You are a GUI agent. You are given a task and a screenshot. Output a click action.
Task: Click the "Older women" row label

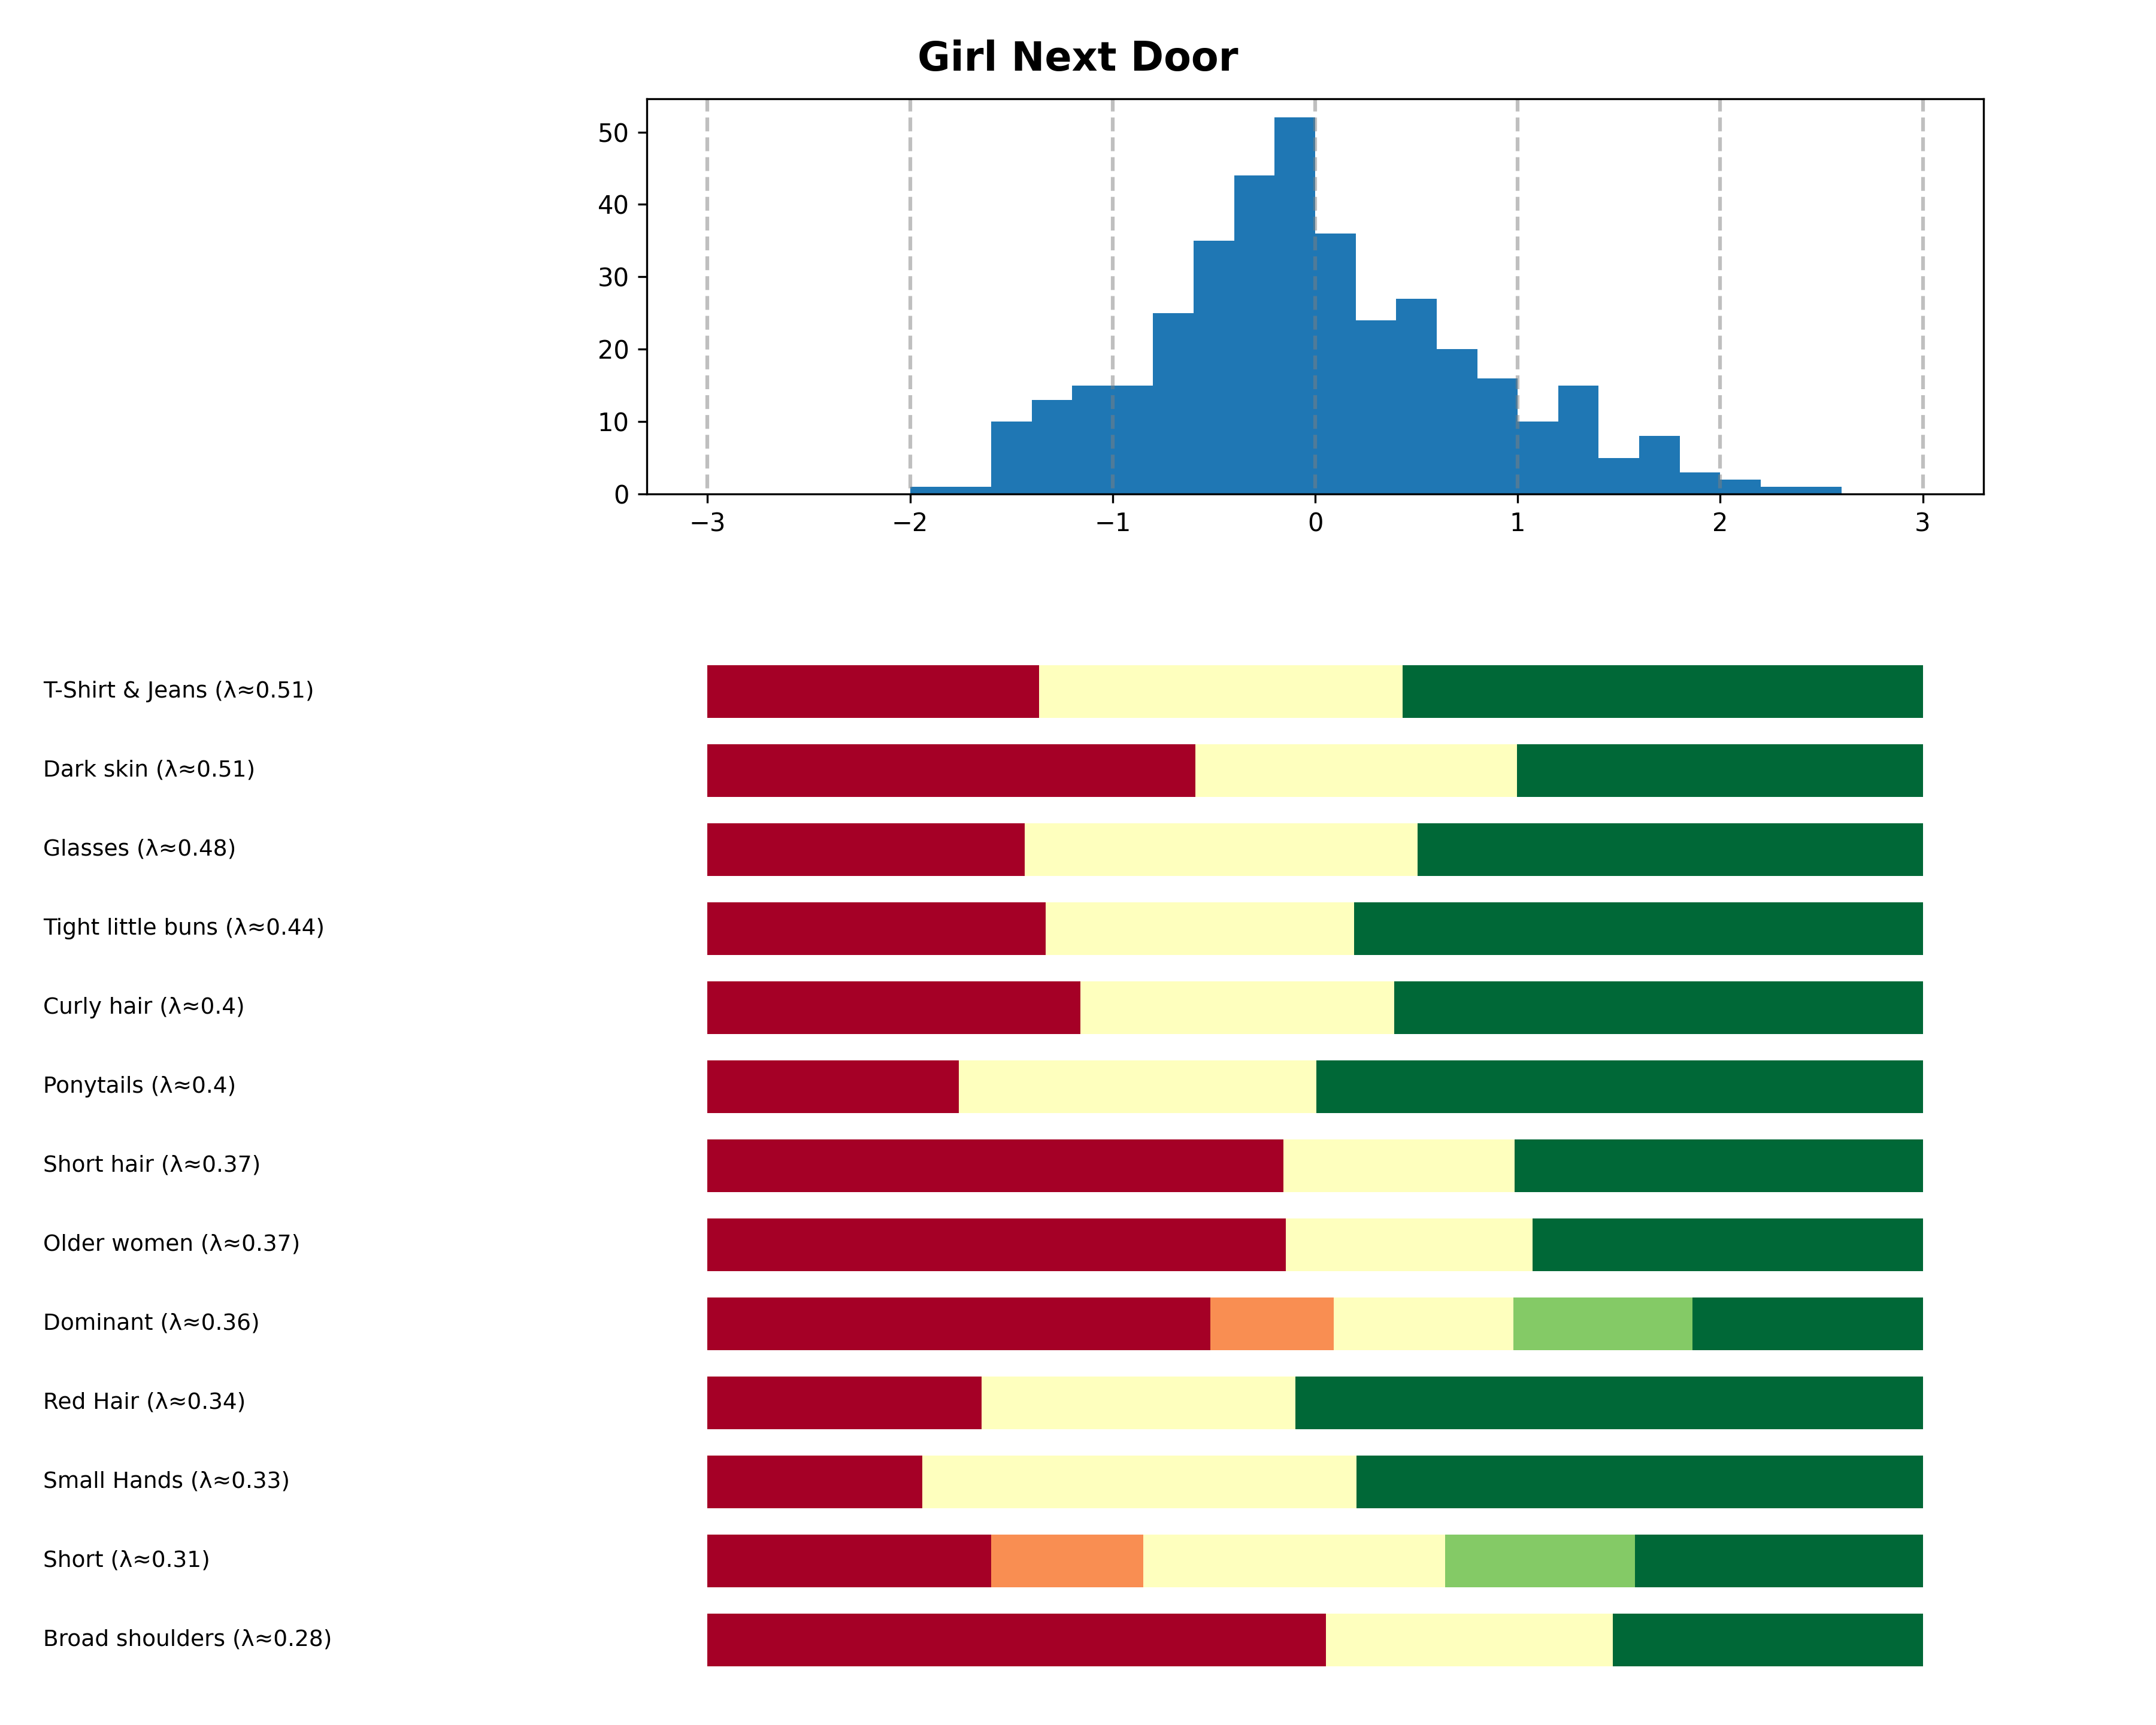[171, 1243]
